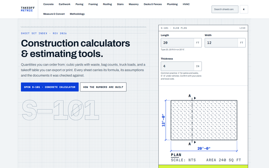Select the Plumbing nav link
Screen dimensions: 269x168
click(172, 4)
